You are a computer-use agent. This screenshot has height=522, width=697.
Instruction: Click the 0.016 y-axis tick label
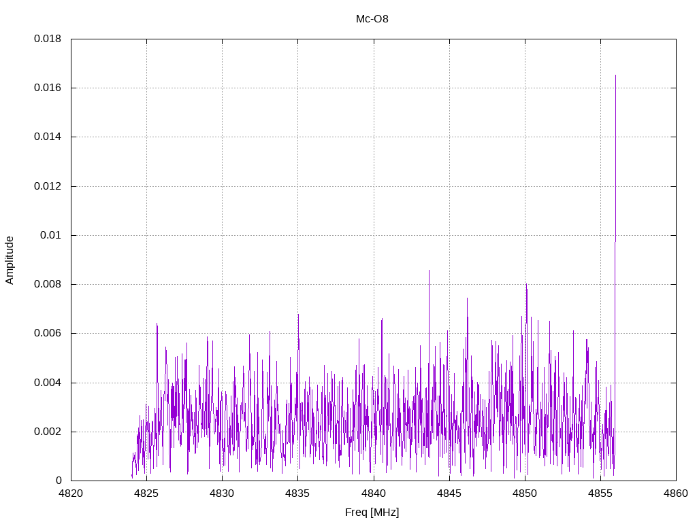tap(48, 88)
